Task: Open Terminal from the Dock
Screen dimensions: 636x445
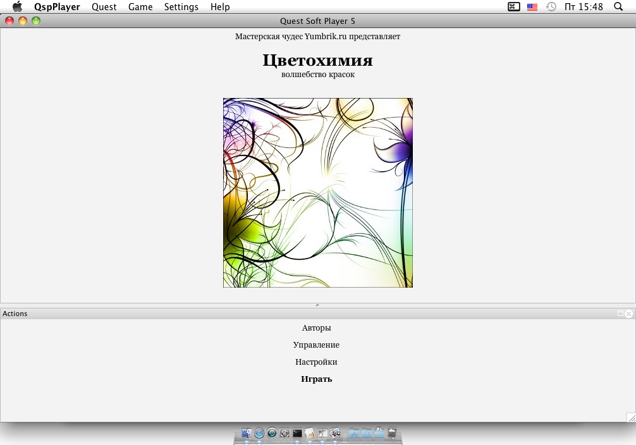Action: [297, 434]
